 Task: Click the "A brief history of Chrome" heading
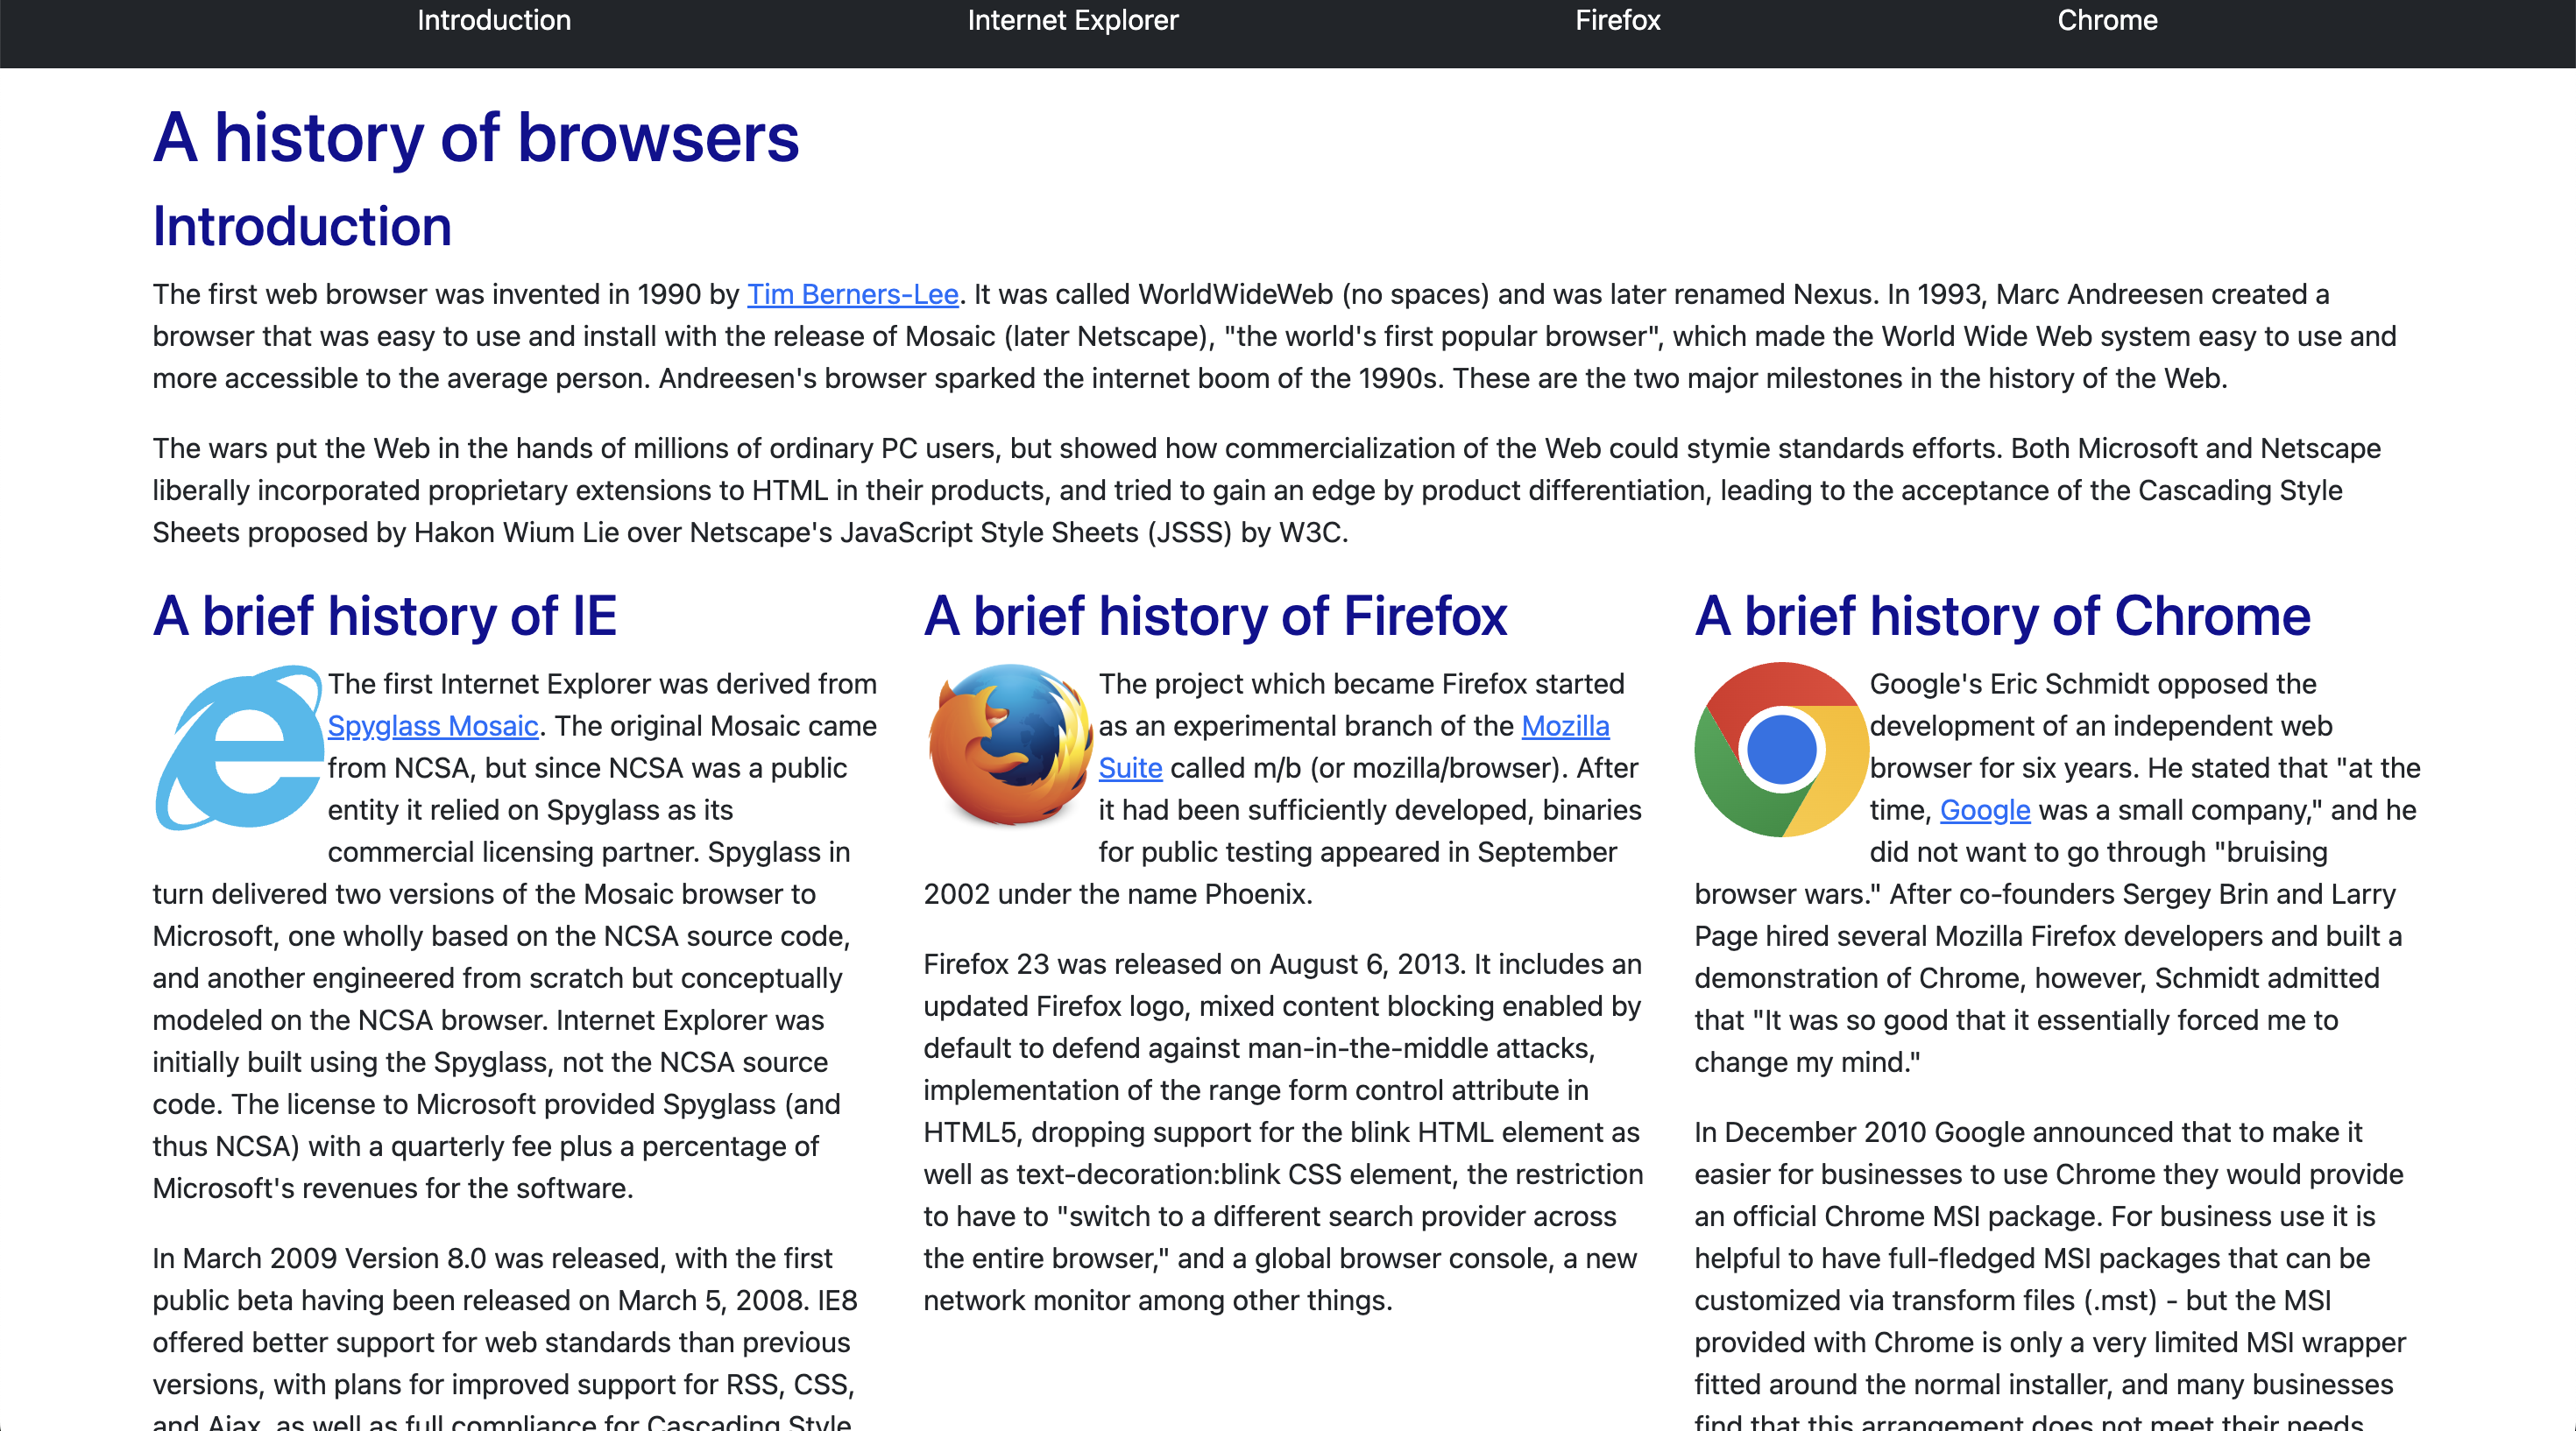click(x=2003, y=616)
